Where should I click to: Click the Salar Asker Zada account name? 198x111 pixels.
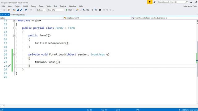pyautogui.click(x=190, y=6)
